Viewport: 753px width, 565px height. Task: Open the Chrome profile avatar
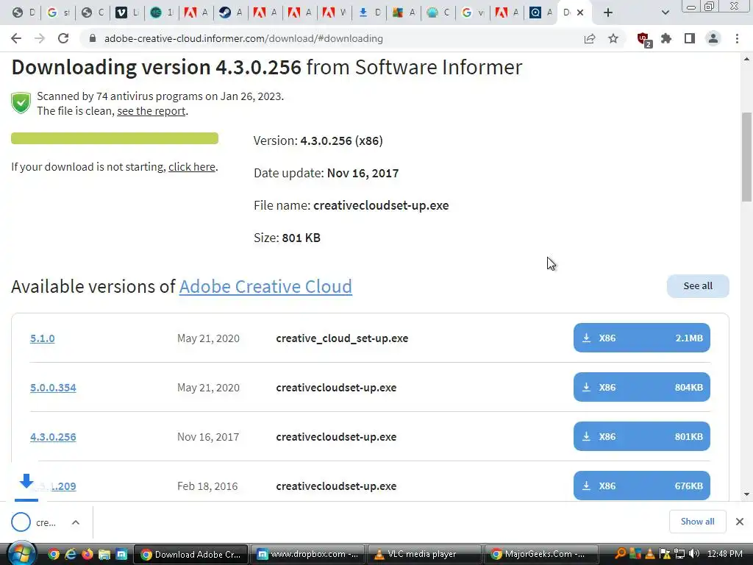pyautogui.click(x=713, y=38)
